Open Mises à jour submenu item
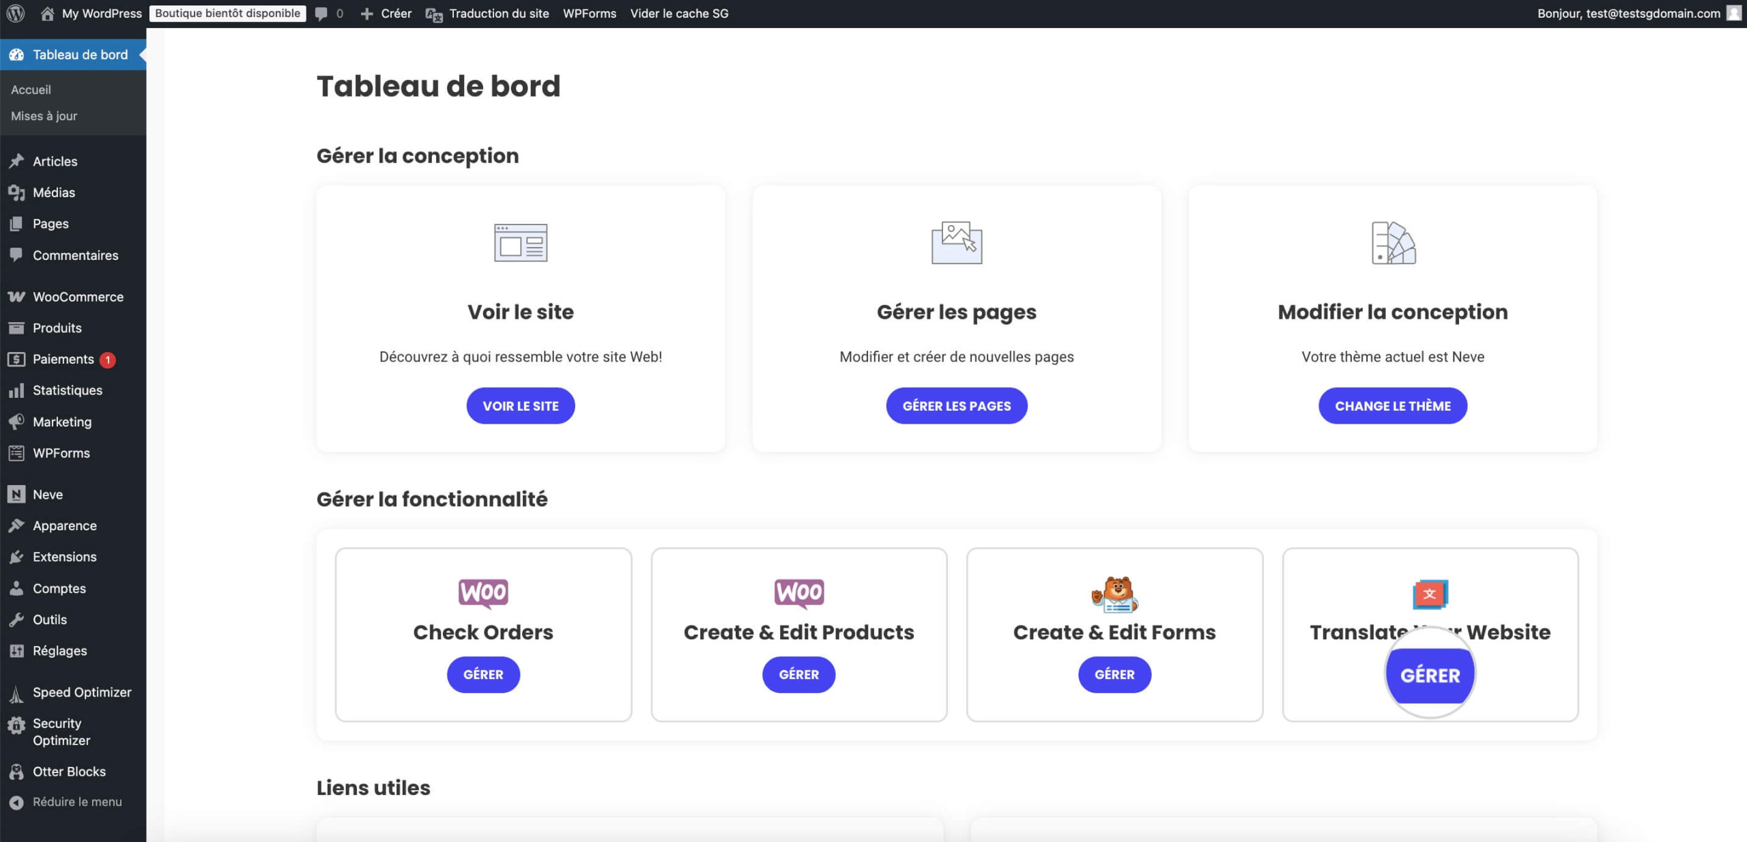The height and width of the screenshot is (842, 1747). 44,116
